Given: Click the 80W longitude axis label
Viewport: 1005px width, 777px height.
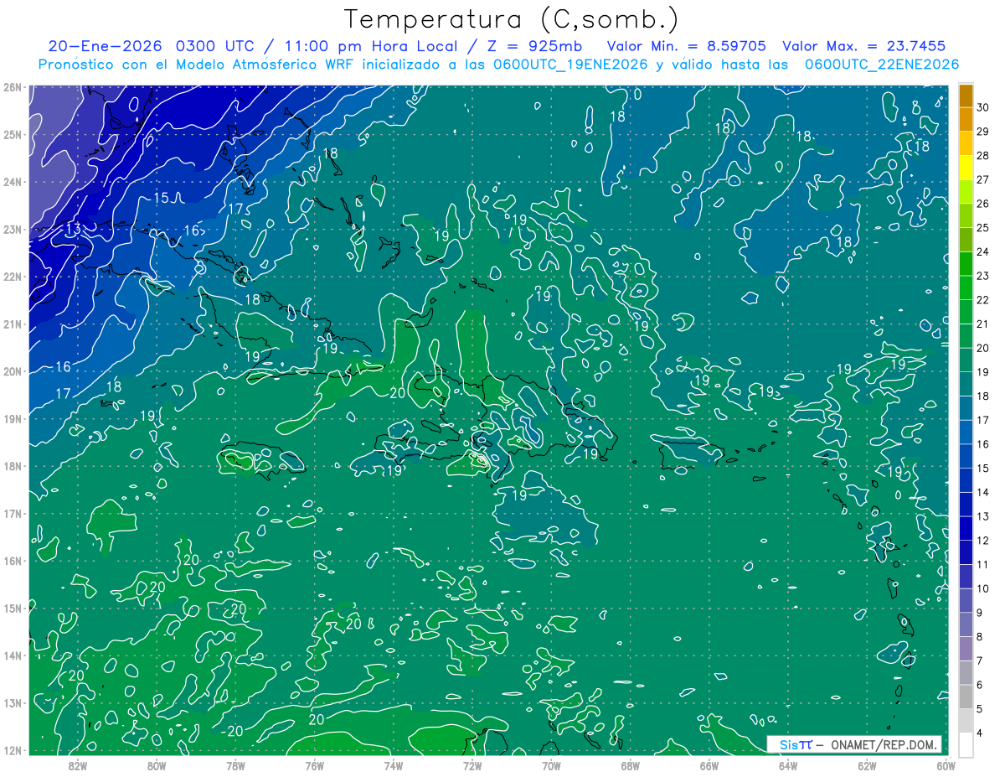Looking at the screenshot, I should (x=157, y=765).
